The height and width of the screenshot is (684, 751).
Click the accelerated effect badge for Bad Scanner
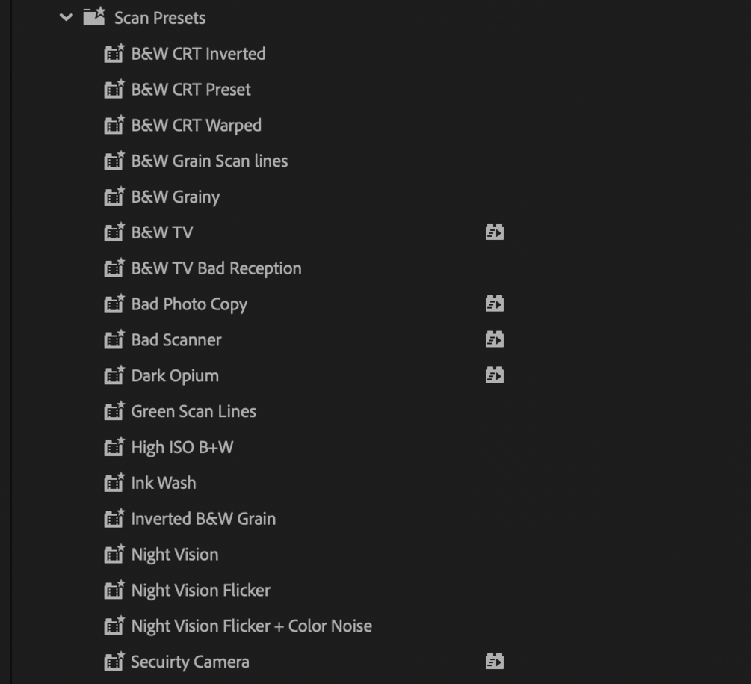click(494, 339)
